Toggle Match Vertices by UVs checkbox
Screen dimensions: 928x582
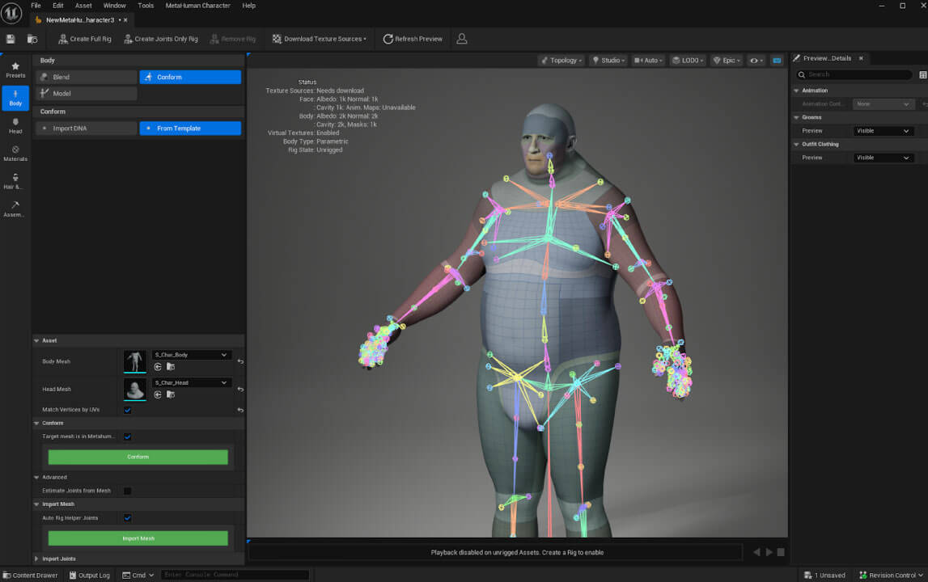127,410
